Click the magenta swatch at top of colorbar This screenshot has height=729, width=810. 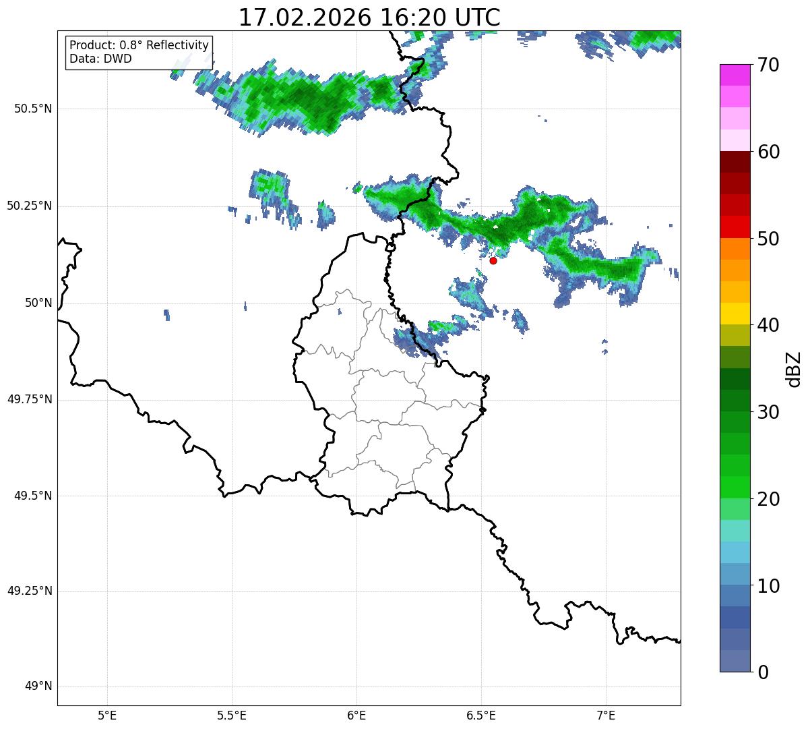[735, 75]
